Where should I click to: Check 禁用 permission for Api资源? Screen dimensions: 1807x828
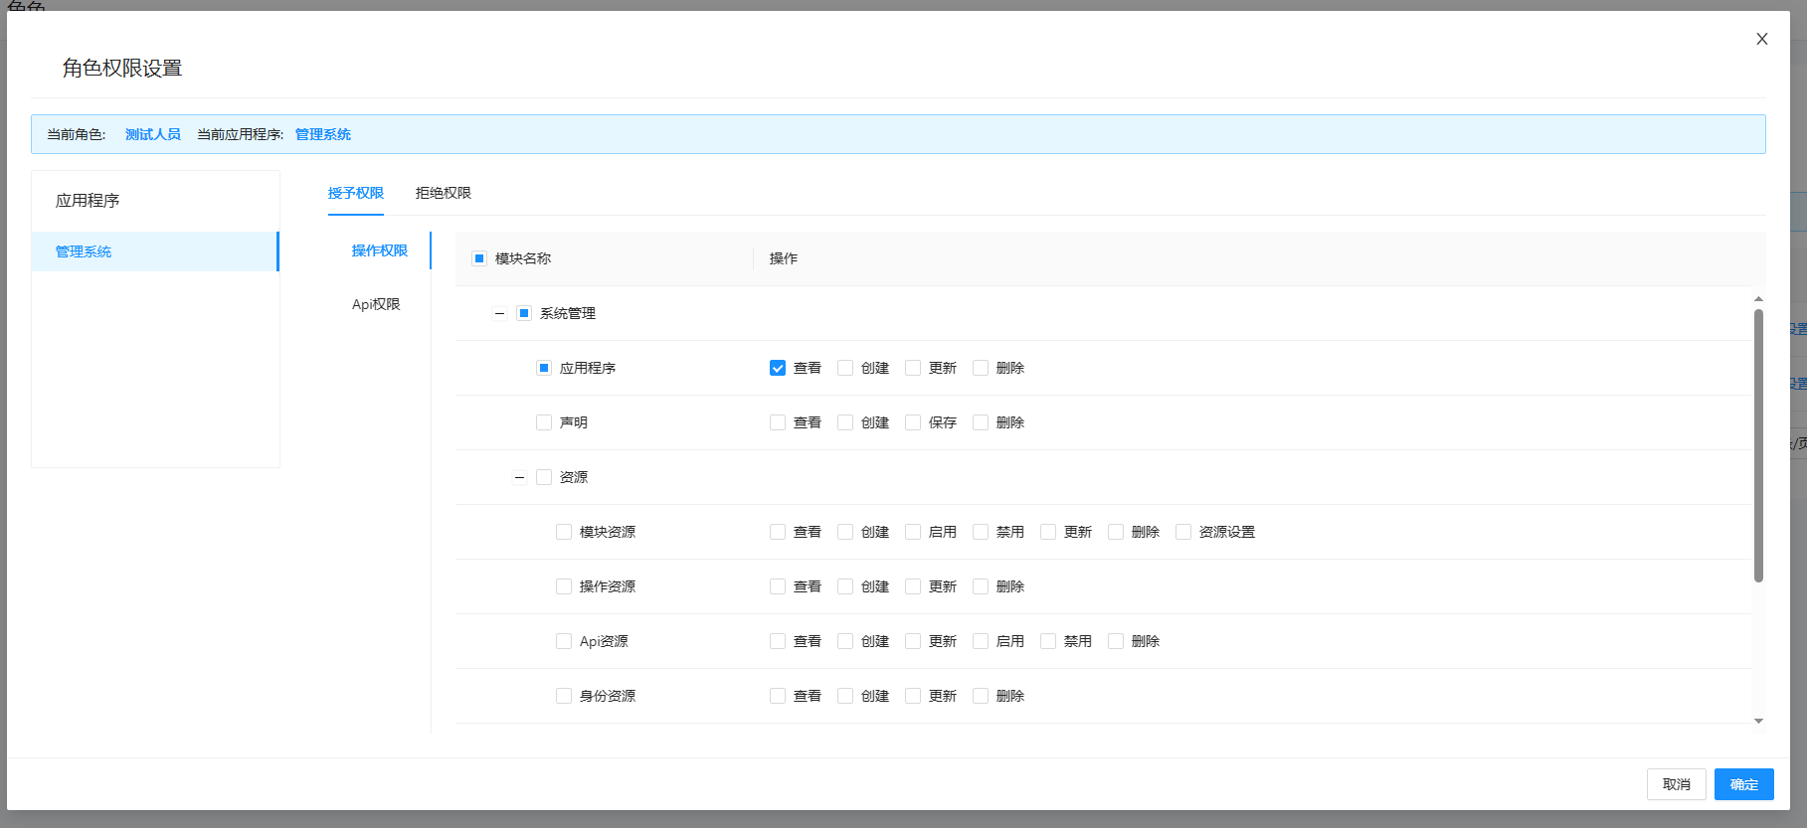pyautogui.click(x=1048, y=641)
